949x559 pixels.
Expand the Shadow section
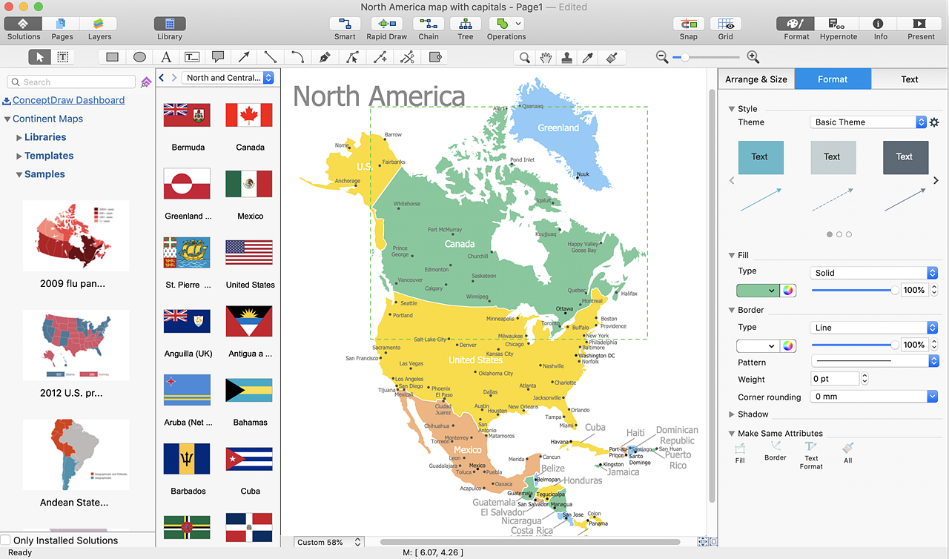coord(732,414)
